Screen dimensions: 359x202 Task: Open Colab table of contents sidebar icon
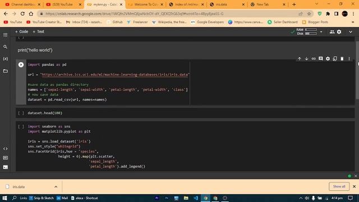click(x=5, y=35)
